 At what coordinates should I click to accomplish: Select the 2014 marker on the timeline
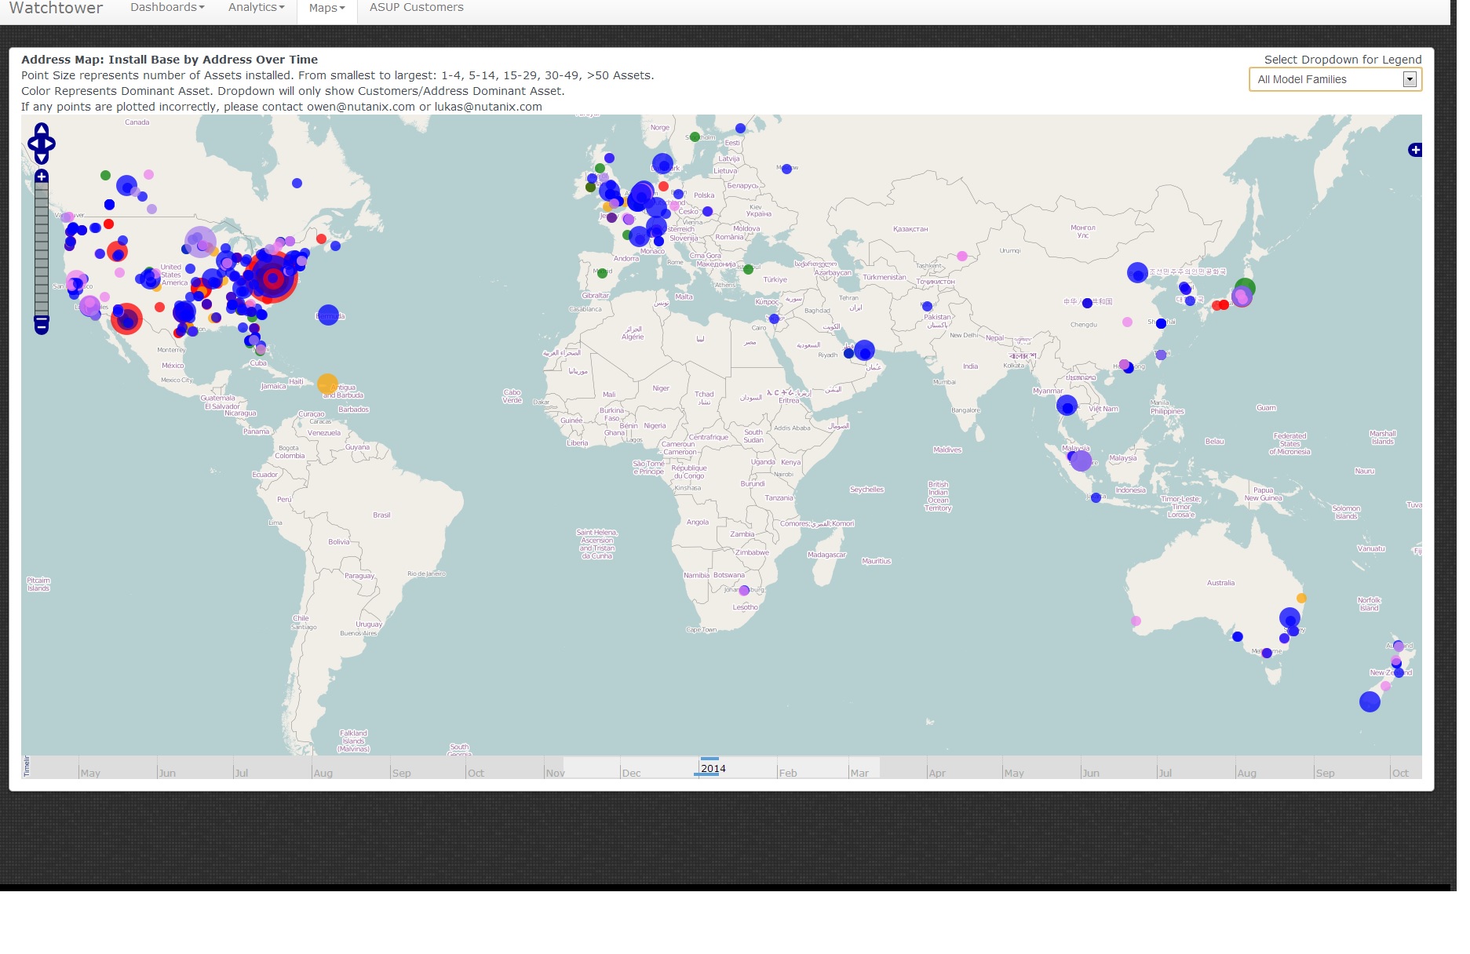pos(713,768)
